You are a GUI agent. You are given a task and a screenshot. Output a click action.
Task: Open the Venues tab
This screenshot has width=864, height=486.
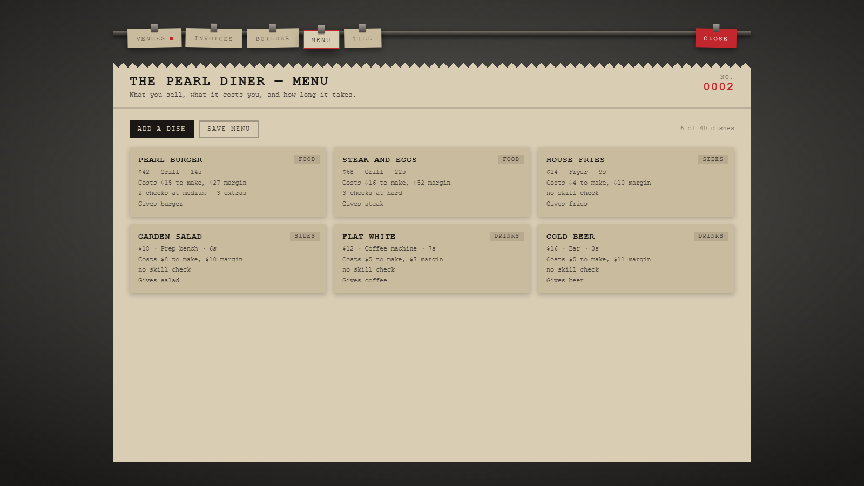click(x=154, y=38)
